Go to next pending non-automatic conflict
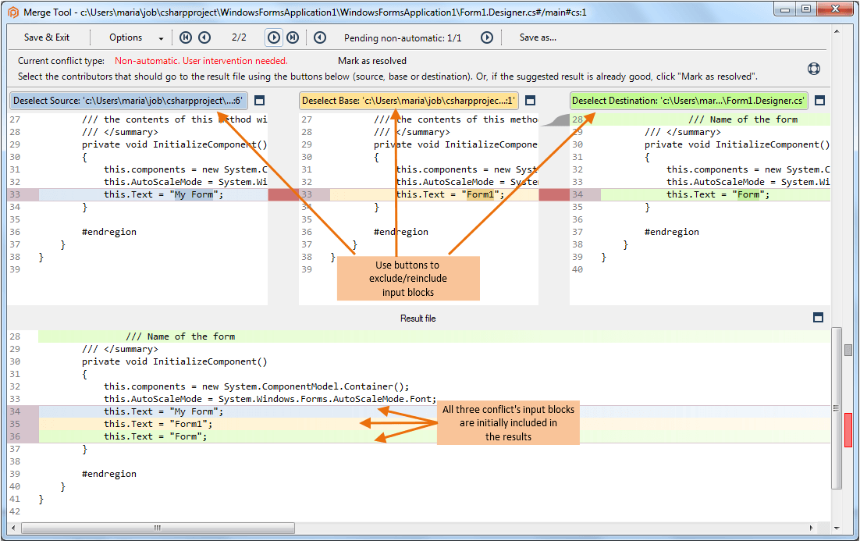The image size is (860, 541). (x=487, y=37)
